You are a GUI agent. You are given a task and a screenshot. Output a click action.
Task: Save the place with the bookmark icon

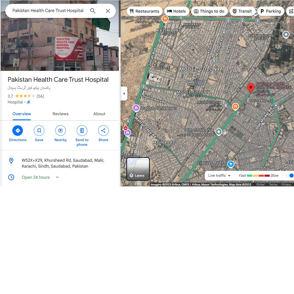39,131
